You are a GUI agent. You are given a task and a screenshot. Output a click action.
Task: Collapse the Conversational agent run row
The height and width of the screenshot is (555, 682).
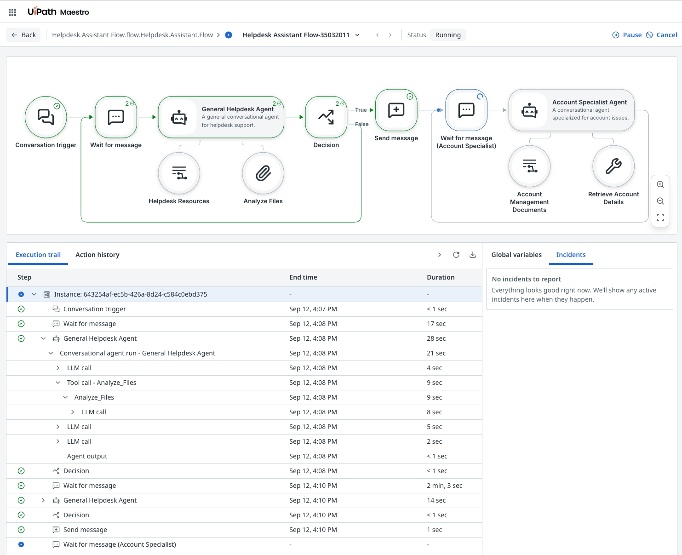(x=51, y=353)
